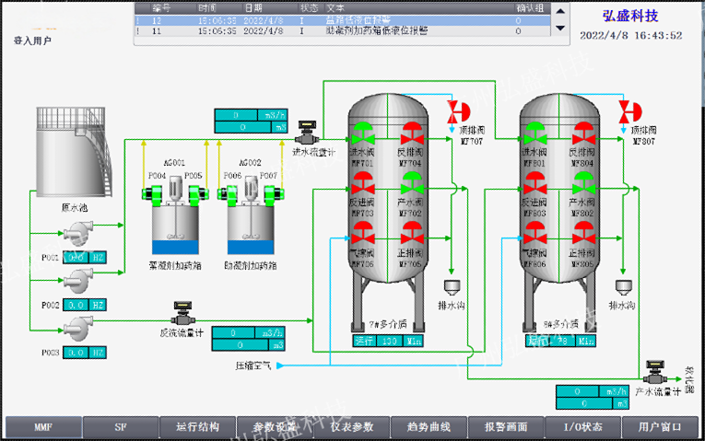Image resolution: width=705 pixels, height=441 pixels.
Task: Click the MF706 air scrub valve
Action: 363,233
